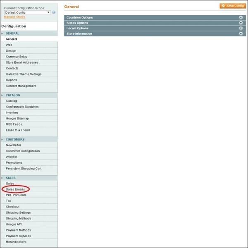Open the Manage Stores link
Image resolution: width=248 pixels, height=248 pixels.
(14, 17)
